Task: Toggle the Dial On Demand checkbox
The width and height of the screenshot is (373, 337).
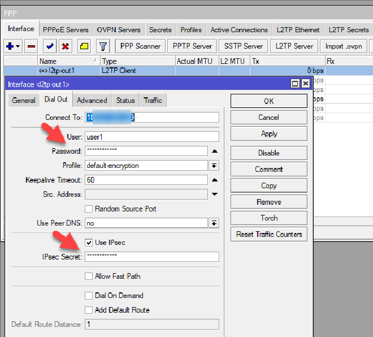Action: [89, 296]
